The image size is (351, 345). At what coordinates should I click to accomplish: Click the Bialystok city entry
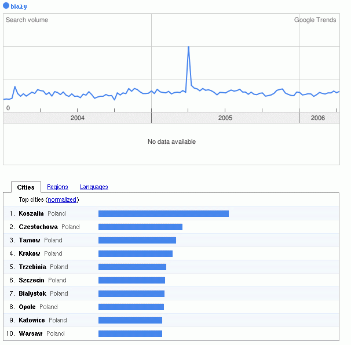[32, 293]
